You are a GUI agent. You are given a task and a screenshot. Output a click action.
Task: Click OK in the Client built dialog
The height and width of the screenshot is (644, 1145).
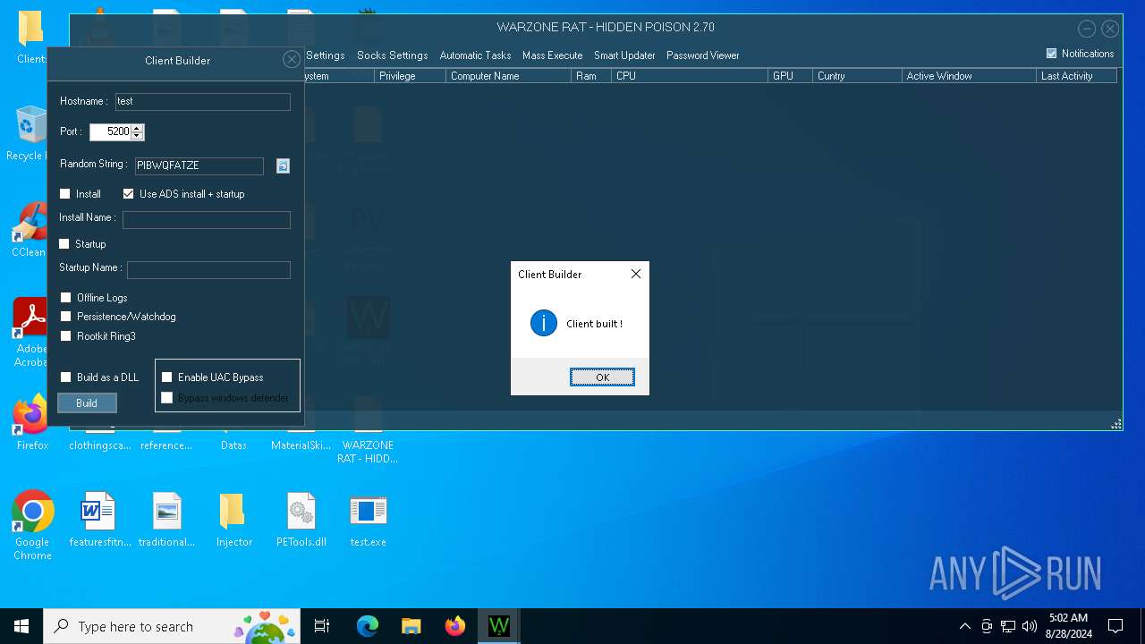coord(602,377)
